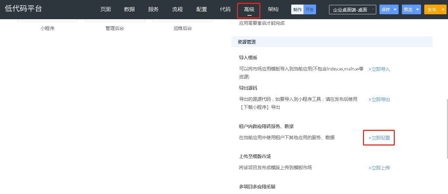Open the 企业桌面端-桌面 dropdown
Image resolution: width=448 pixels, height=194 pixels.
(x=352, y=10)
